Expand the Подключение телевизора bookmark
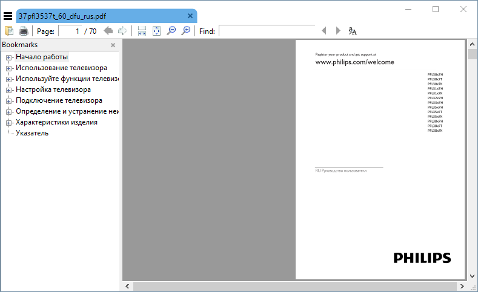The image size is (478, 292). coord(9,101)
